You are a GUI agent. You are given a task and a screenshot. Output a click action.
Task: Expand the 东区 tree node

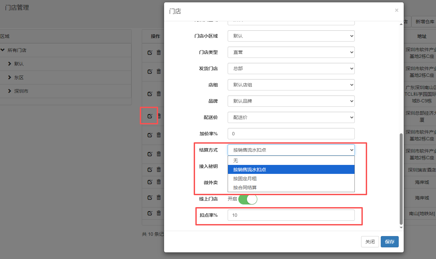point(10,77)
